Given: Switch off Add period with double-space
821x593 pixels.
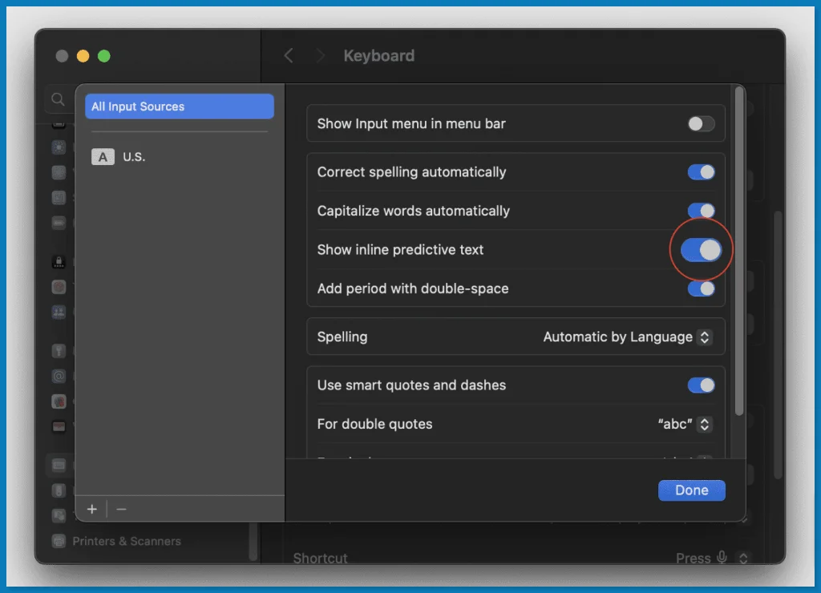Looking at the screenshot, I should 701,288.
